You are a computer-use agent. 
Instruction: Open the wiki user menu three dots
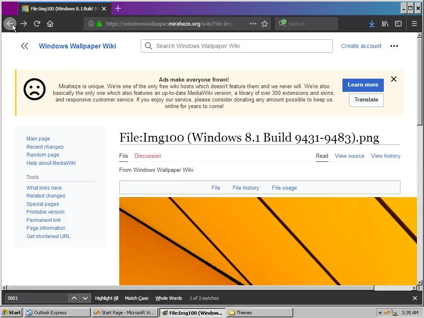pyautogui.click(x=394, y=46)
